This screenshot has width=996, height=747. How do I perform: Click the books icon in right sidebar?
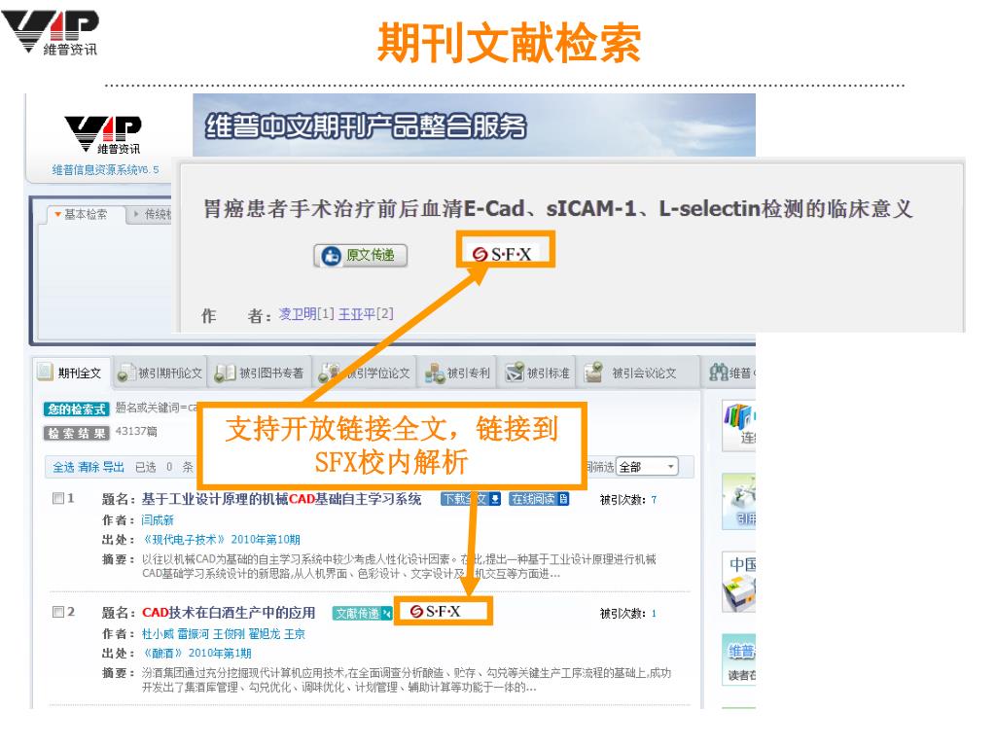[x=739, y=425]
